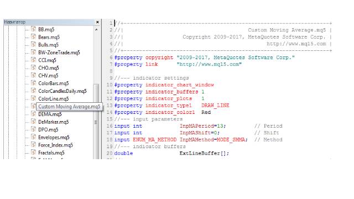The height and width of the screenshot is (199, 354).
Task: Select ColorLine.mq5 in file list
Action: pos(53,99)
